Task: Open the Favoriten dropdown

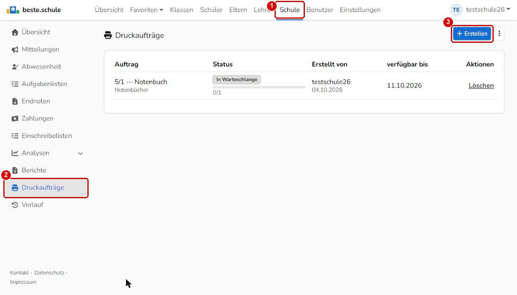Action: point(146,10)
